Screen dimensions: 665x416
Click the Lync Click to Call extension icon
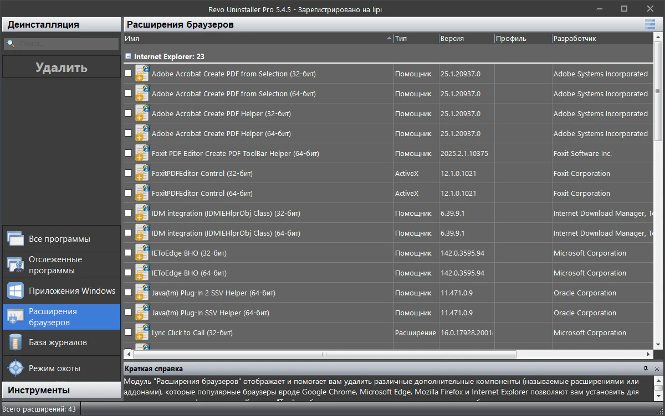tap(142, 332)
